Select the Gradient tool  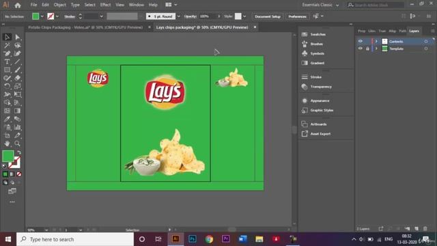(x=17, y=111)
